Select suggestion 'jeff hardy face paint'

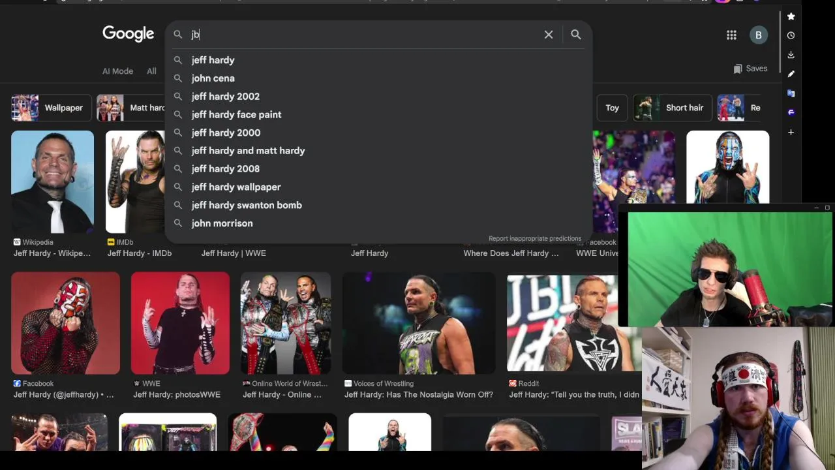(378, 114)
